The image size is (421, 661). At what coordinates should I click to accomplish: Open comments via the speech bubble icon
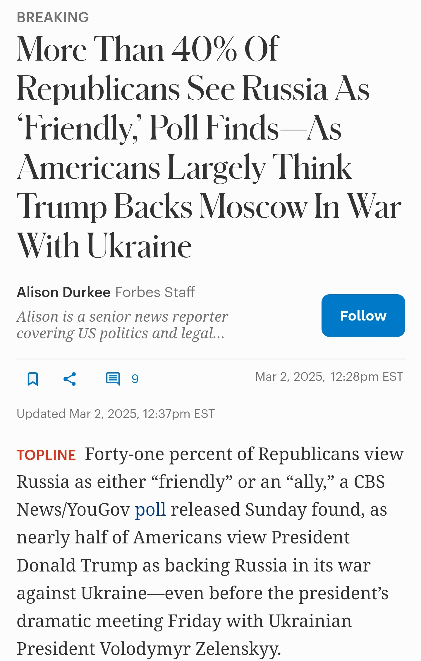[x=113, y=379]
